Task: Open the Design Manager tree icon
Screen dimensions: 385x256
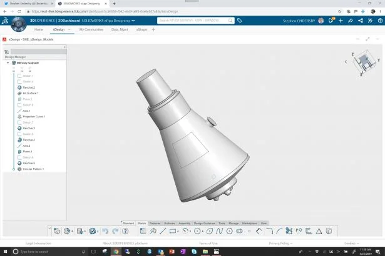Action: [x=6, y=52]
